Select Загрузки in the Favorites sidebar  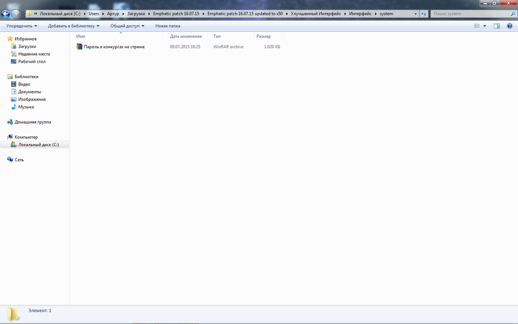[x=26, y=46]
